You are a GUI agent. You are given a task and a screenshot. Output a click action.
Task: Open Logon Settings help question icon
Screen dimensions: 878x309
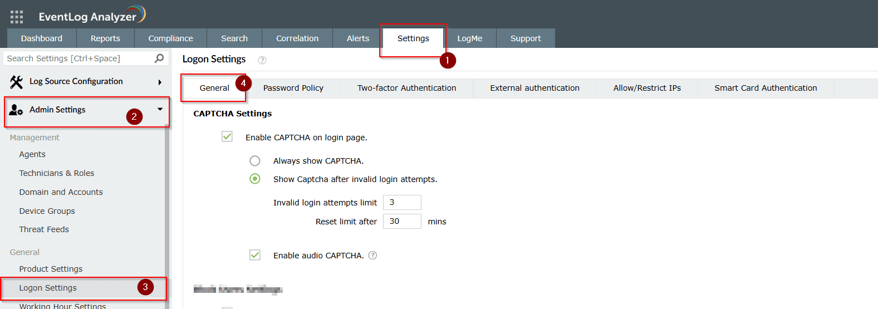[262, 60]
